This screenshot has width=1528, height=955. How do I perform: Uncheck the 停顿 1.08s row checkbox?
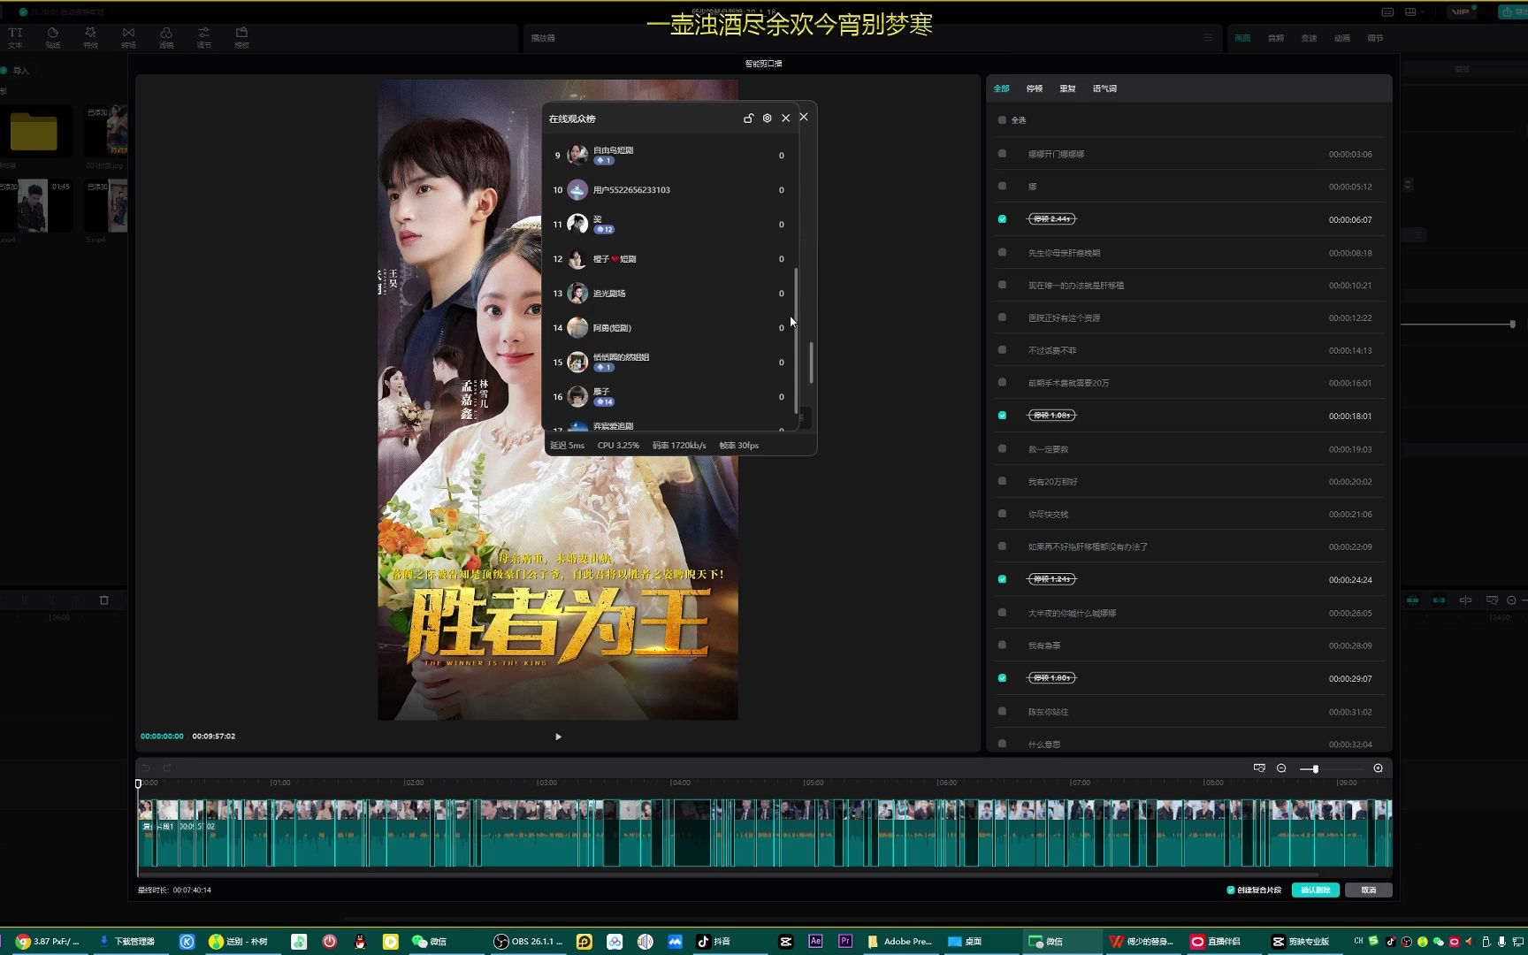[x=1002, y=416]
